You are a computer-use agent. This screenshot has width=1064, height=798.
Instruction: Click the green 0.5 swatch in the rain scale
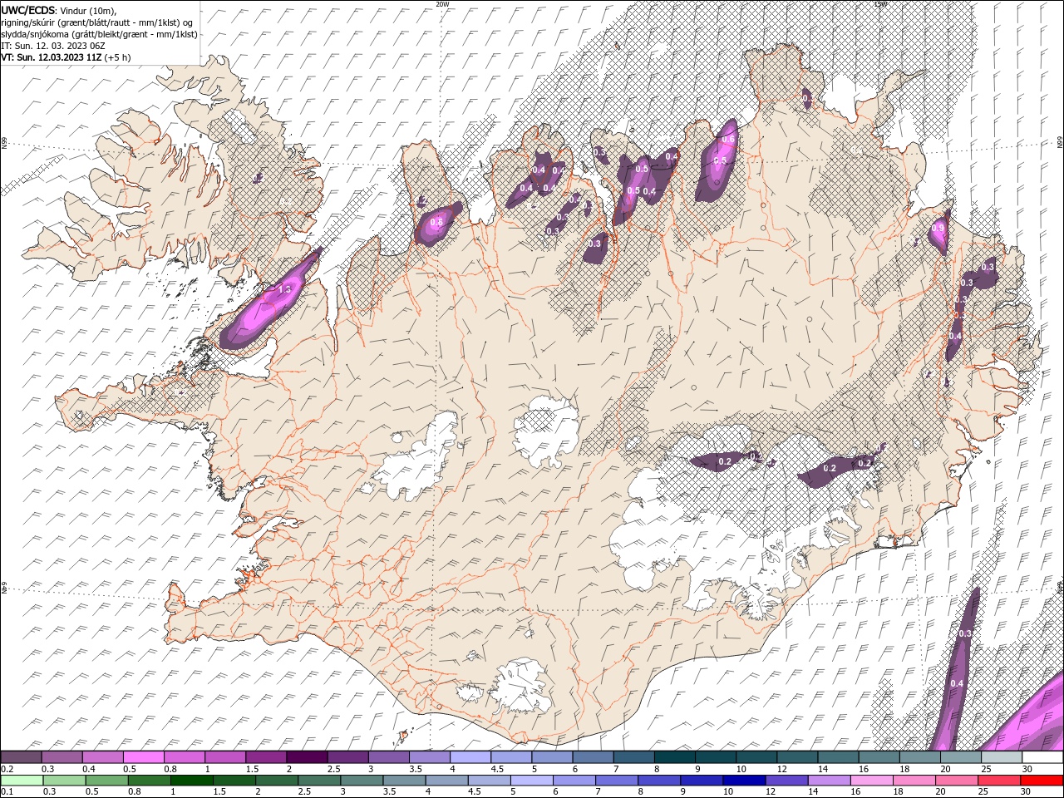pyautogui.click(x=106, y=781)
